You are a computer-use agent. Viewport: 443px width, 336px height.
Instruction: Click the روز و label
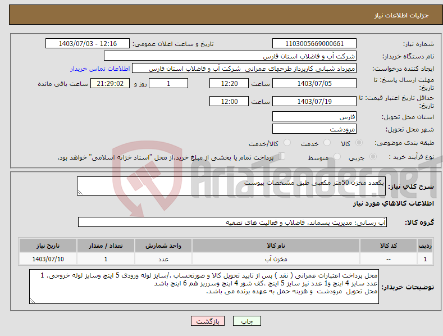[x=140, y=84]
